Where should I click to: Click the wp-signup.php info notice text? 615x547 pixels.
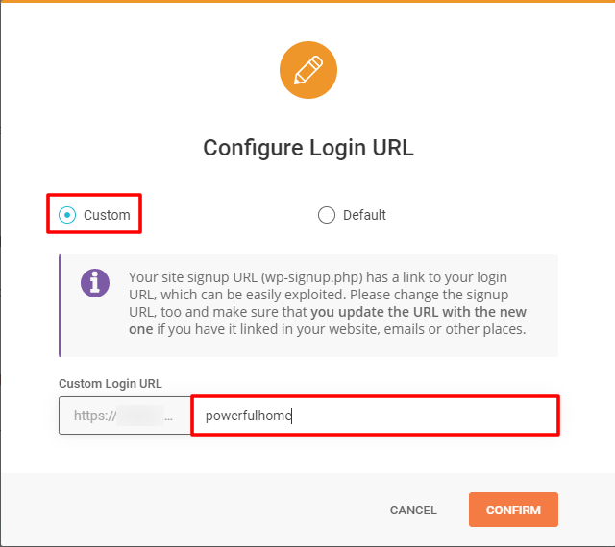click(x=328, y=303)
